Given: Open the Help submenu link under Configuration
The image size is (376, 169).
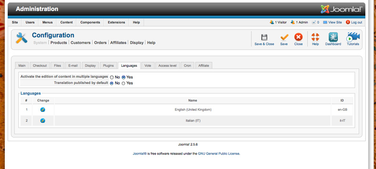Looking at the screenshot, I should tap(151, 43).
